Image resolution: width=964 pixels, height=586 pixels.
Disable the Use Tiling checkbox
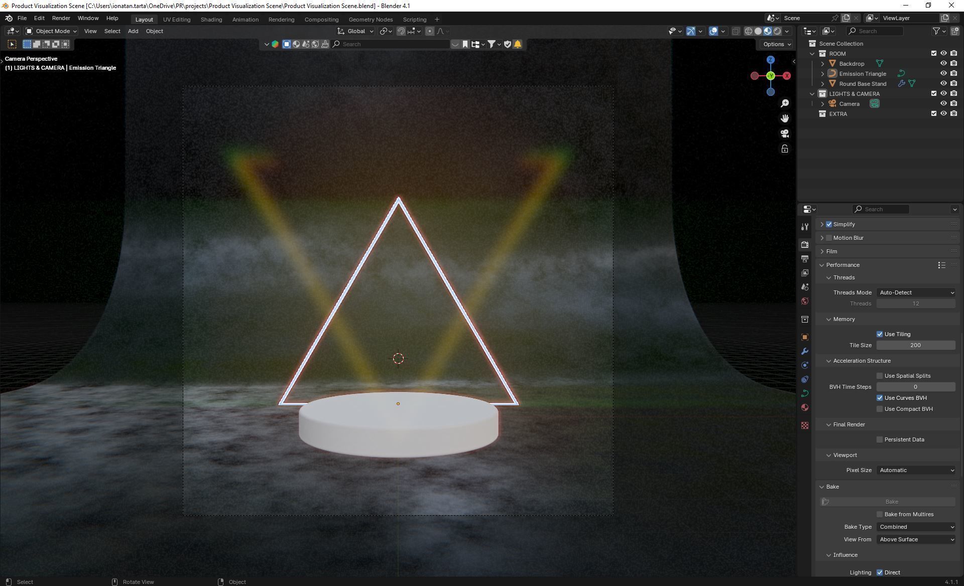[x=880, y=334]
